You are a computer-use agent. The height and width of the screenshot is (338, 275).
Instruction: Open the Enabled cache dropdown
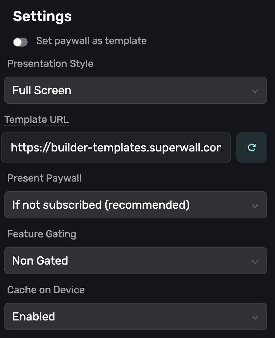(135, 317)
